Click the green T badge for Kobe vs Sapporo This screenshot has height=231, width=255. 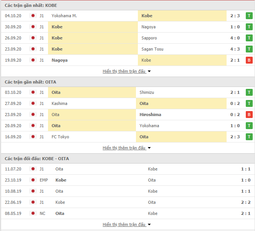click(x=249, y=38)
